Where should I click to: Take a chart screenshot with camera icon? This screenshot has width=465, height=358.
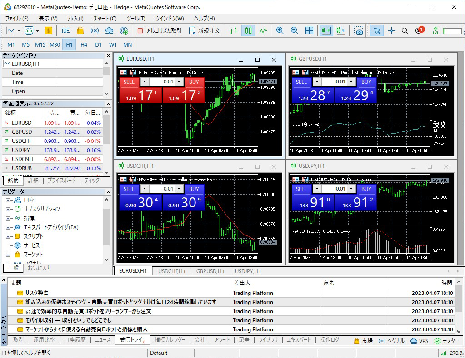[x=359, y=31]
